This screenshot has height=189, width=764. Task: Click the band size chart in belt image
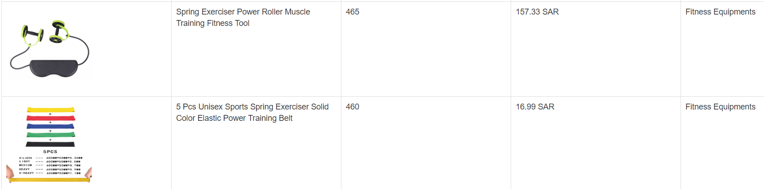point(50,165)
